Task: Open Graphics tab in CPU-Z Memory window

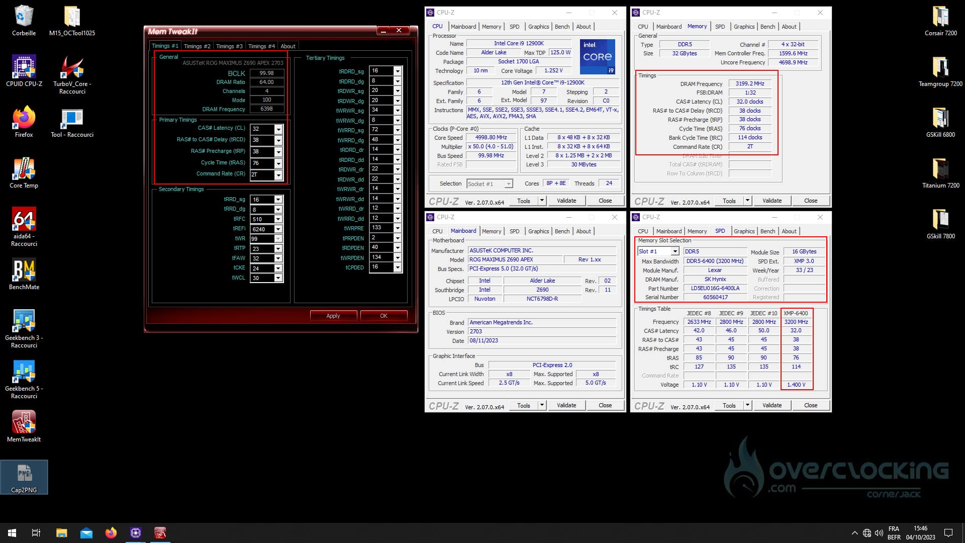Action: click(744, 27)
